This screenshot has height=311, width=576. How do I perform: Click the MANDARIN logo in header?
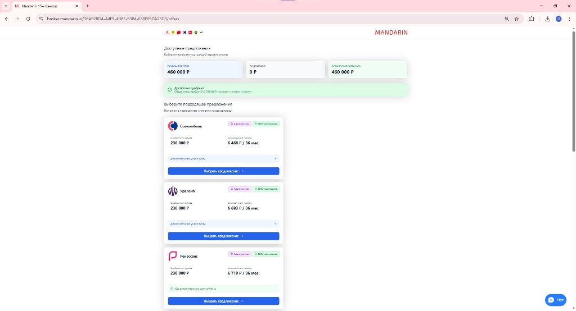391,33
